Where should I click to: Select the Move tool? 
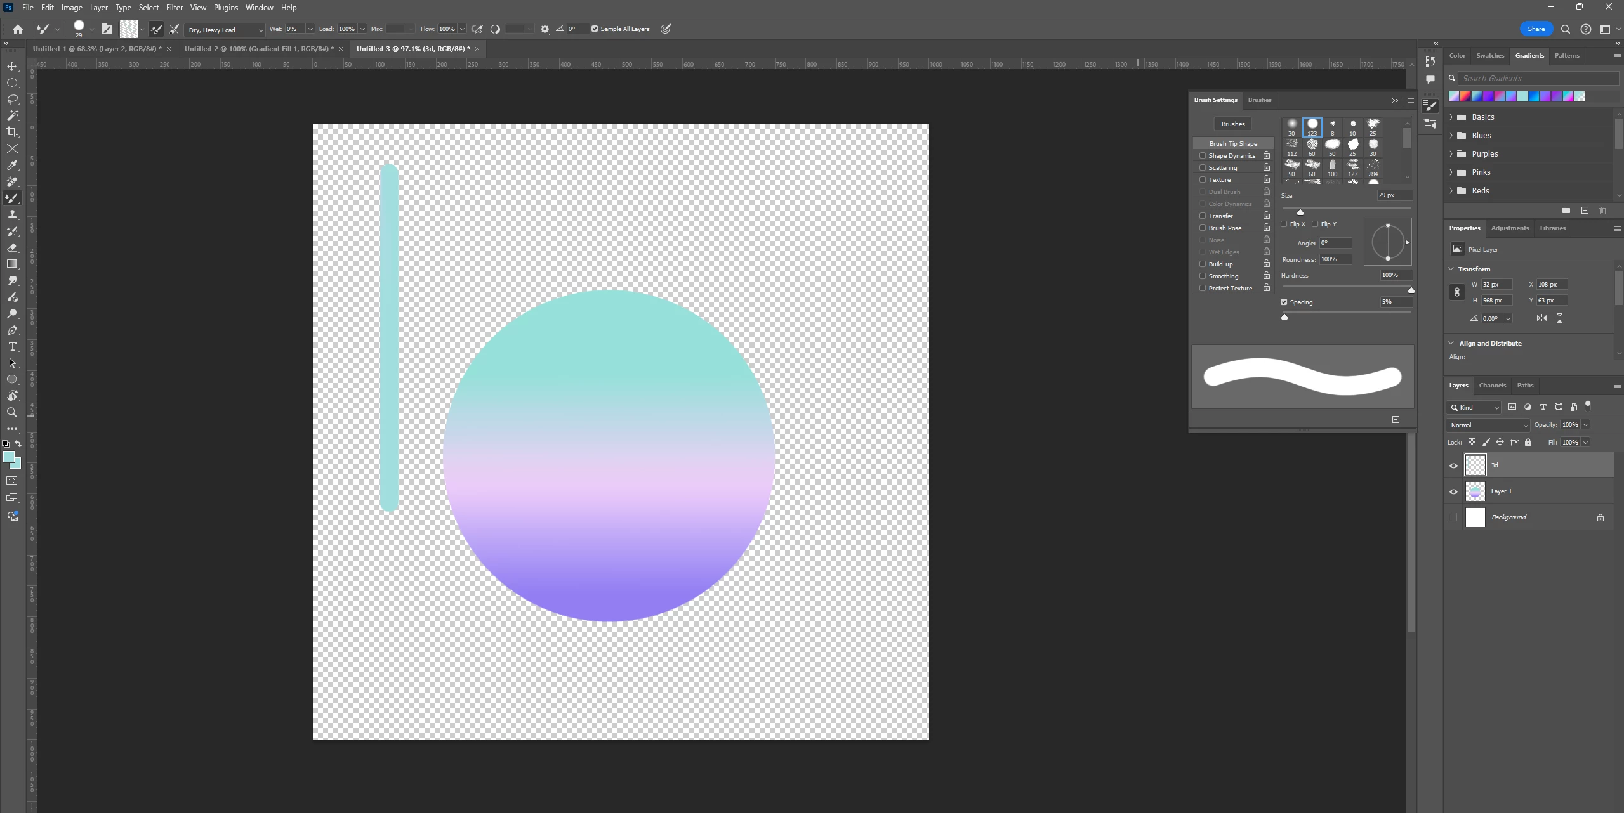(12, 67)
